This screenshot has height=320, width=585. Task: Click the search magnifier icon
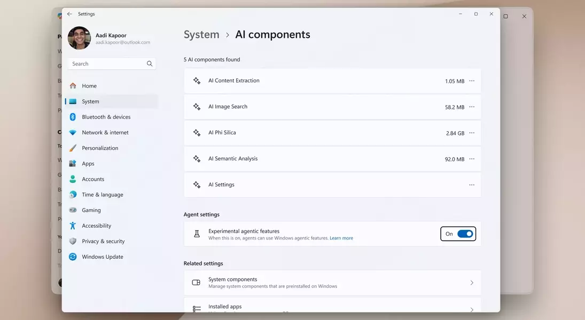point(150,63)
